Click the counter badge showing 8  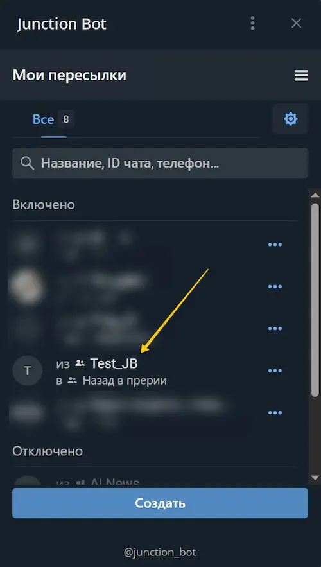(x=65, y=119)
